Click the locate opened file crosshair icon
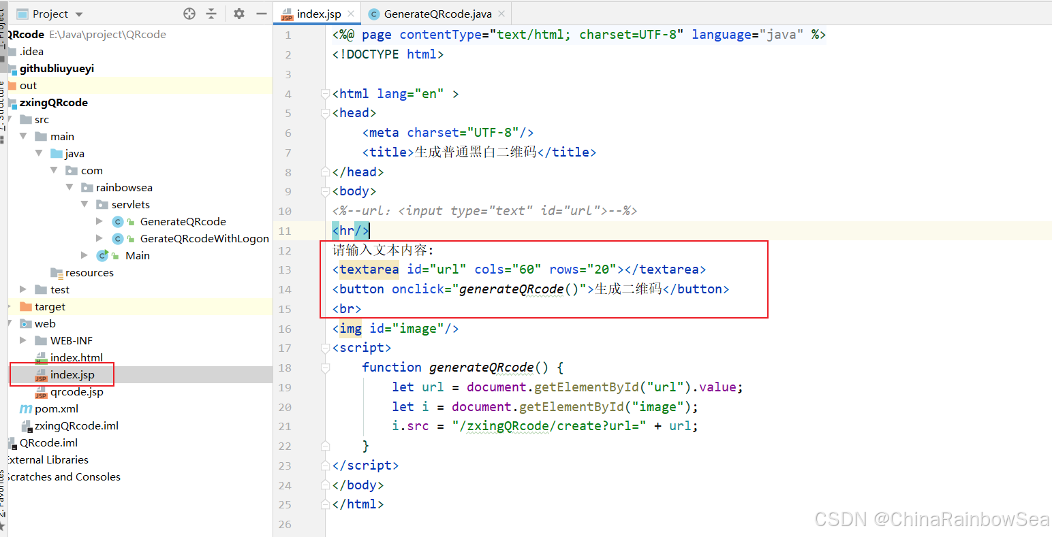The height and width of the screenshot is (537, 1052). click(x=189, y=14)
